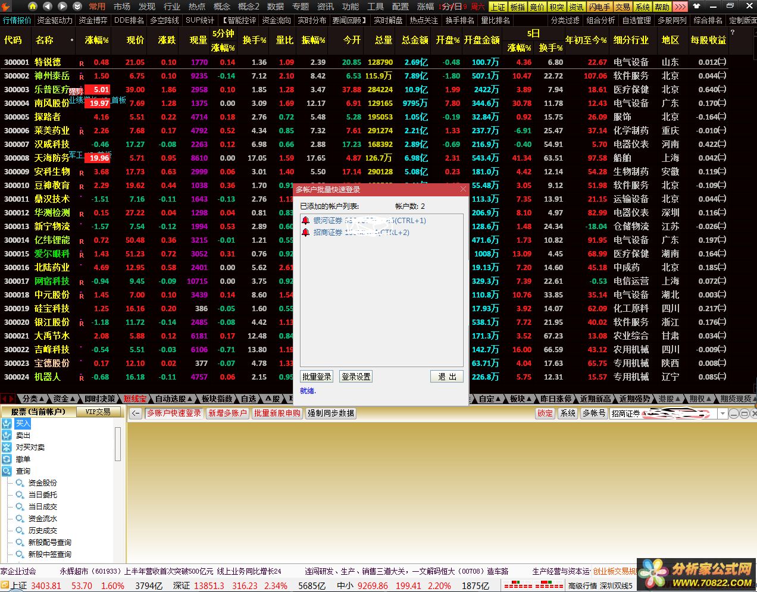Select the VIP交易 tab
Viewport: 757px width, 592px height.
[98, 412]
